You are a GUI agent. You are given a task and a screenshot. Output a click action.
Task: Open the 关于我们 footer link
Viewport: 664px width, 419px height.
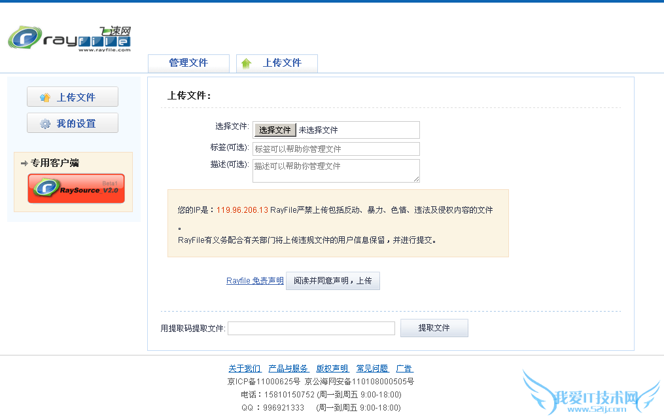click(x=245, y=369)
